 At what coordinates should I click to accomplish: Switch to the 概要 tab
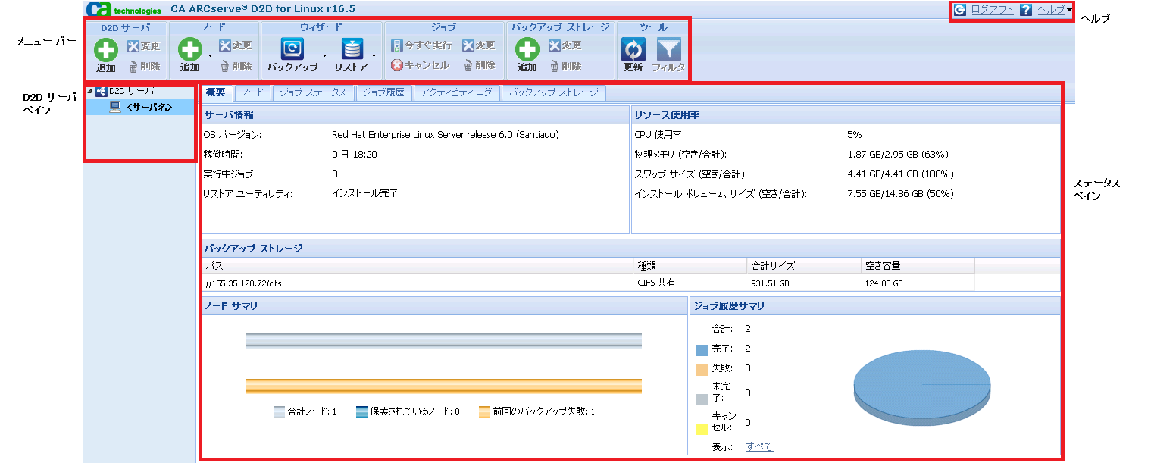coord(216,92)
